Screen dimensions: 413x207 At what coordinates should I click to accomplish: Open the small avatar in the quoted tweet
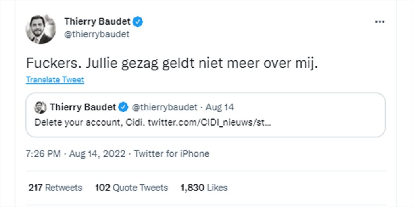point(40,107)
